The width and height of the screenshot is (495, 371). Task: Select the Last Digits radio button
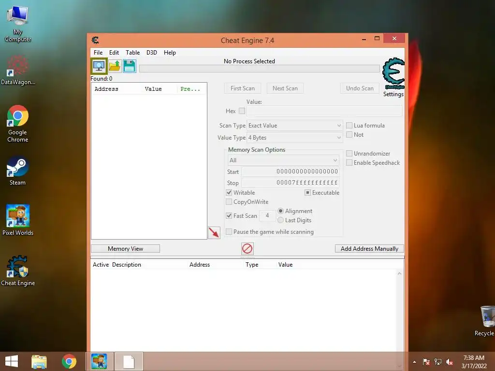coord(280,220)
